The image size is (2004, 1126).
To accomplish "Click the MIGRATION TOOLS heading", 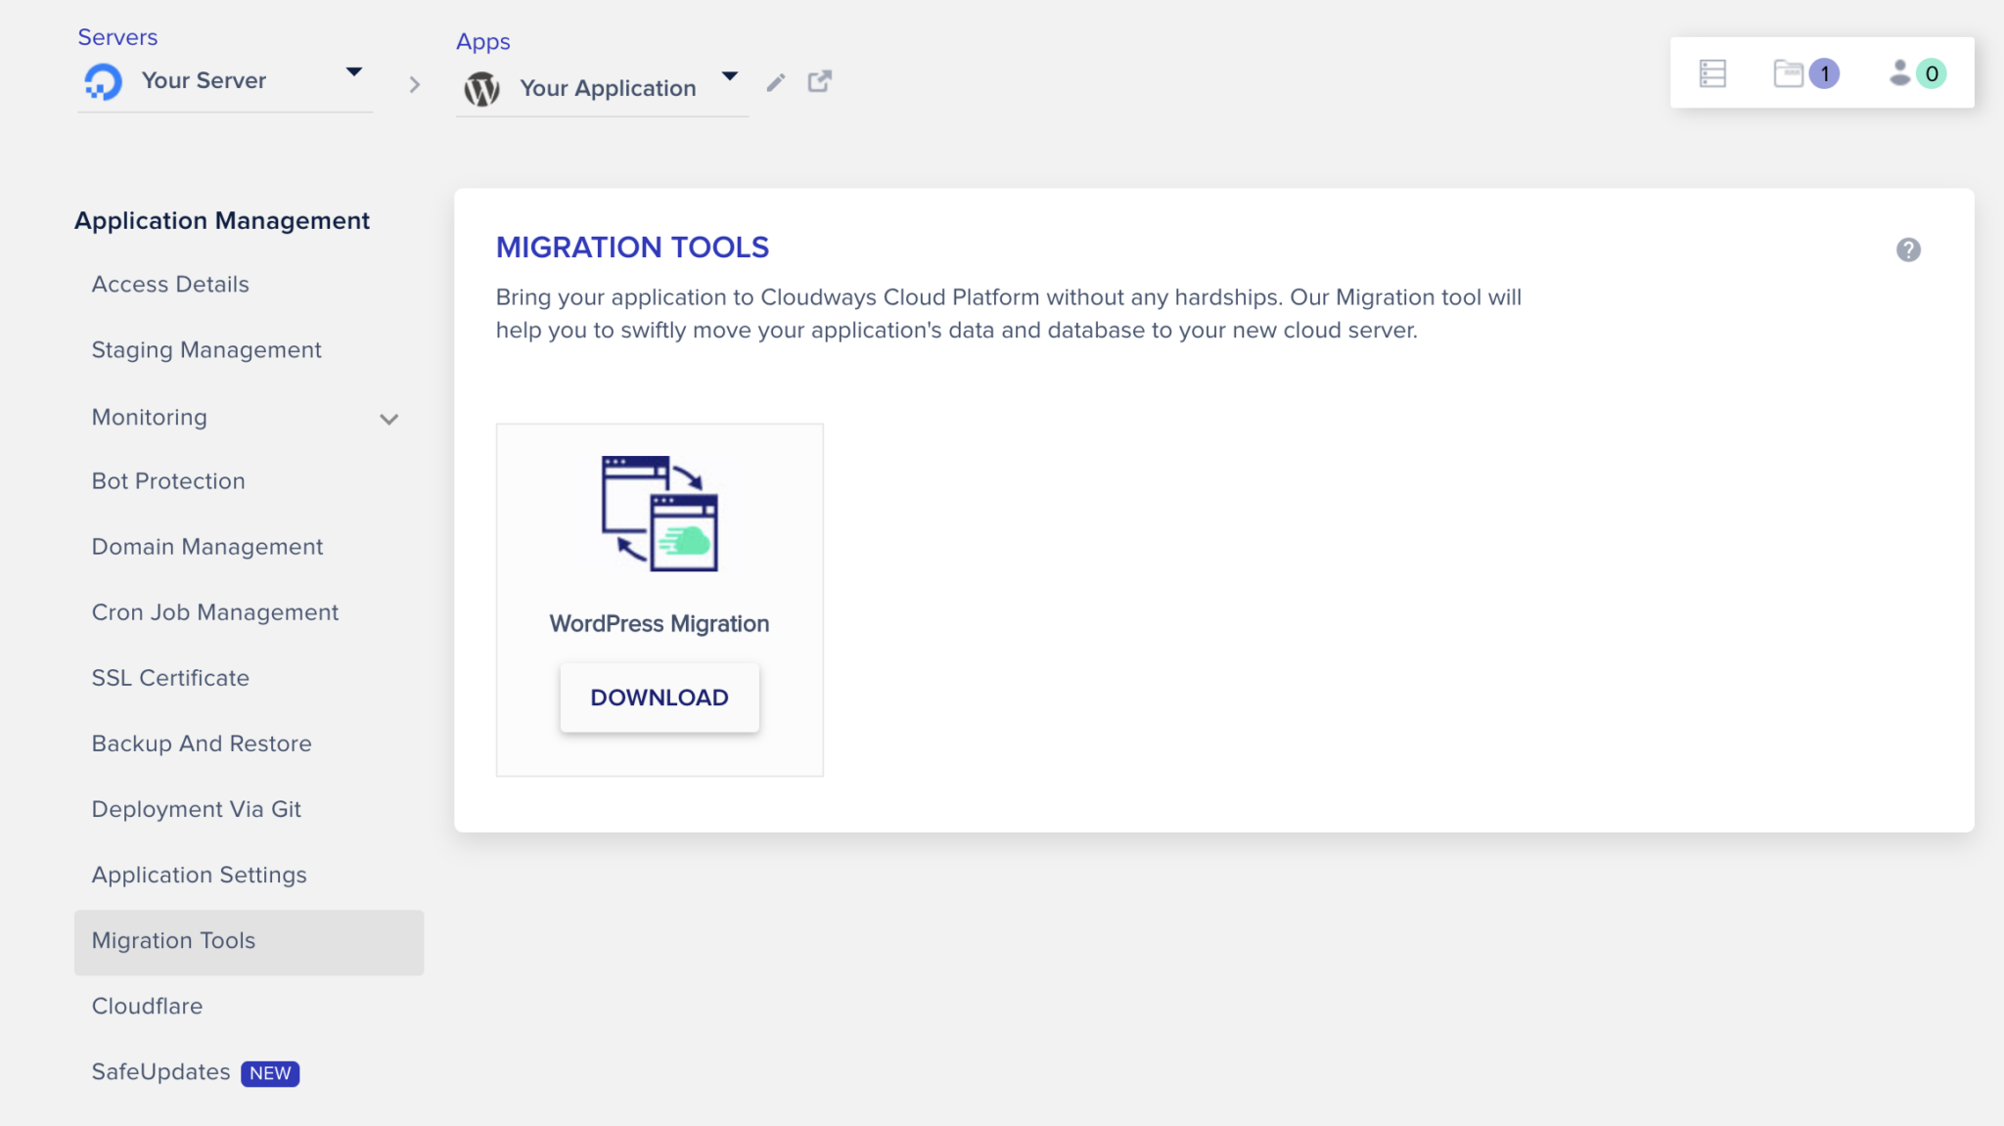I will 633,248.
